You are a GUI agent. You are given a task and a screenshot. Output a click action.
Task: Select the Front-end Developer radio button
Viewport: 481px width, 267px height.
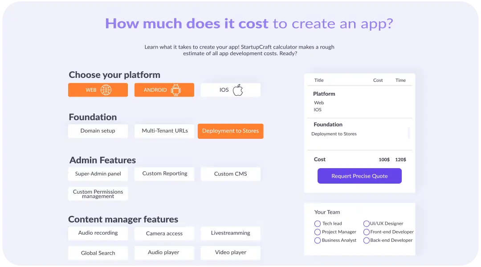(367, 232)
